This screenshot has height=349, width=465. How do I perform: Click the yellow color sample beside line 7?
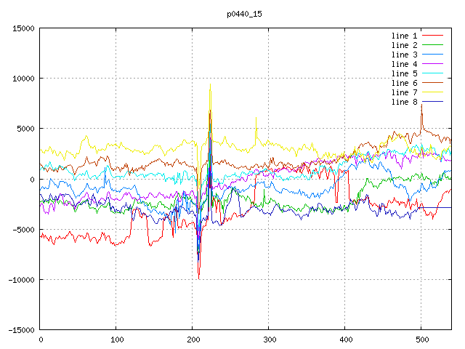point(433,92)
